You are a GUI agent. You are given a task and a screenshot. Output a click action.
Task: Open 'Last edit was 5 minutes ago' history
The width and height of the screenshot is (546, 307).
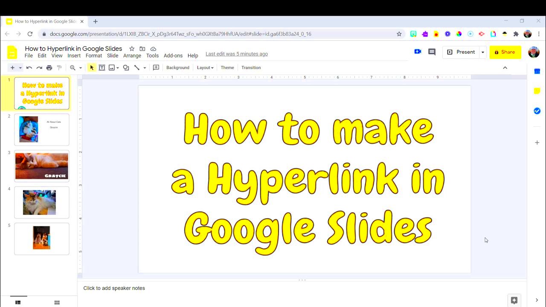[x=237, y=54]
